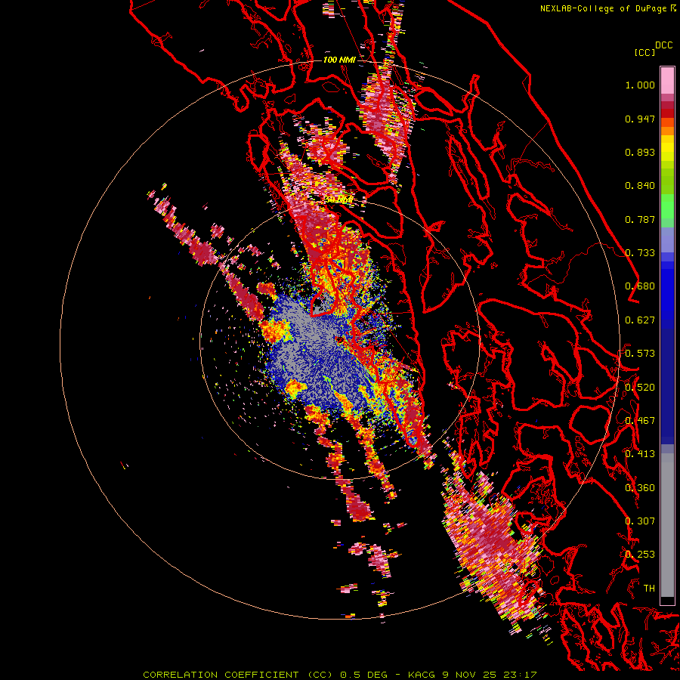Viewport: 680px width, 680px height.
Task: Click the 0.253 scale value
Action: point(640,555)
